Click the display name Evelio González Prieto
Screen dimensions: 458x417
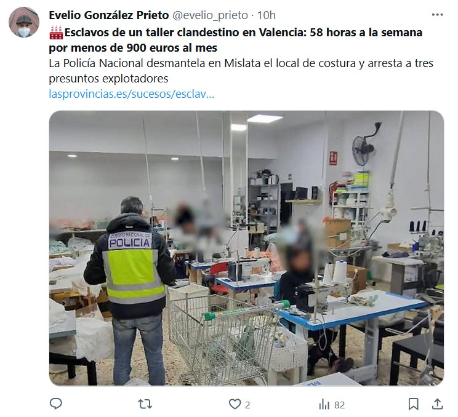tap(109, 15)
